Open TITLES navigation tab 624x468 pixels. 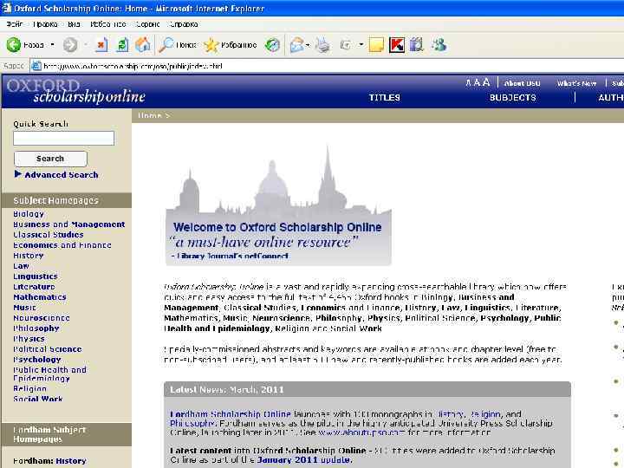[x=385, y=97]
